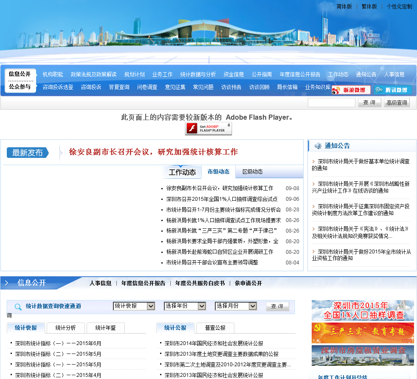
Task: Open 问卷调查 menu item
Action: tap(147, 87)
